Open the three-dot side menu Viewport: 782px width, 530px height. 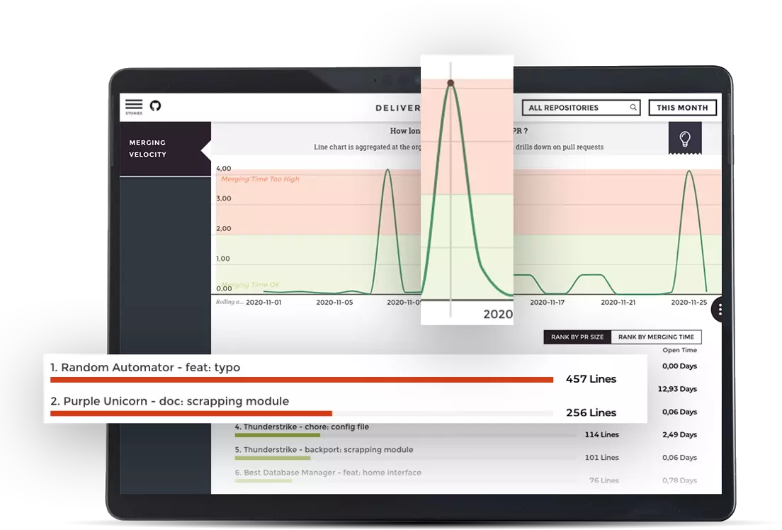(720, 310)
